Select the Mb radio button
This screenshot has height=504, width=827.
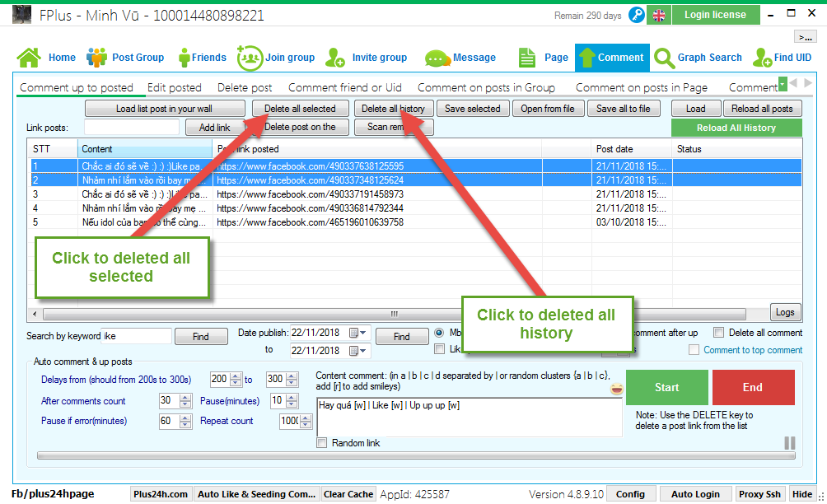[x=439, y=333]
